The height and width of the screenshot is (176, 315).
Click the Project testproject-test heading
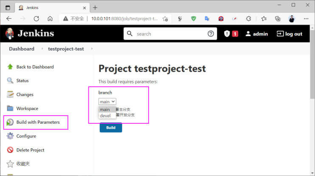(152, 68)
